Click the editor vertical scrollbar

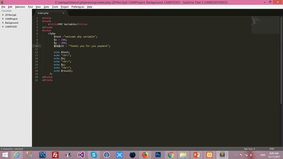coord(281,61)
